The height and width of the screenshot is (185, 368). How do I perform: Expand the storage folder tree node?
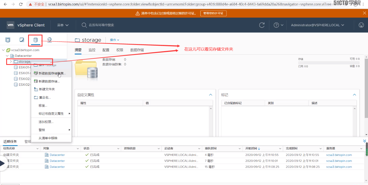(11, 62)
